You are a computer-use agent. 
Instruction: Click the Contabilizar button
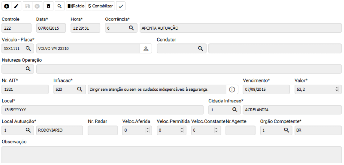101,6
